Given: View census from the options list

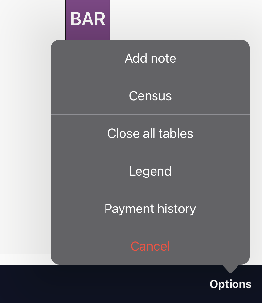Looking at the screenshot, I should [x=150, y=96].
